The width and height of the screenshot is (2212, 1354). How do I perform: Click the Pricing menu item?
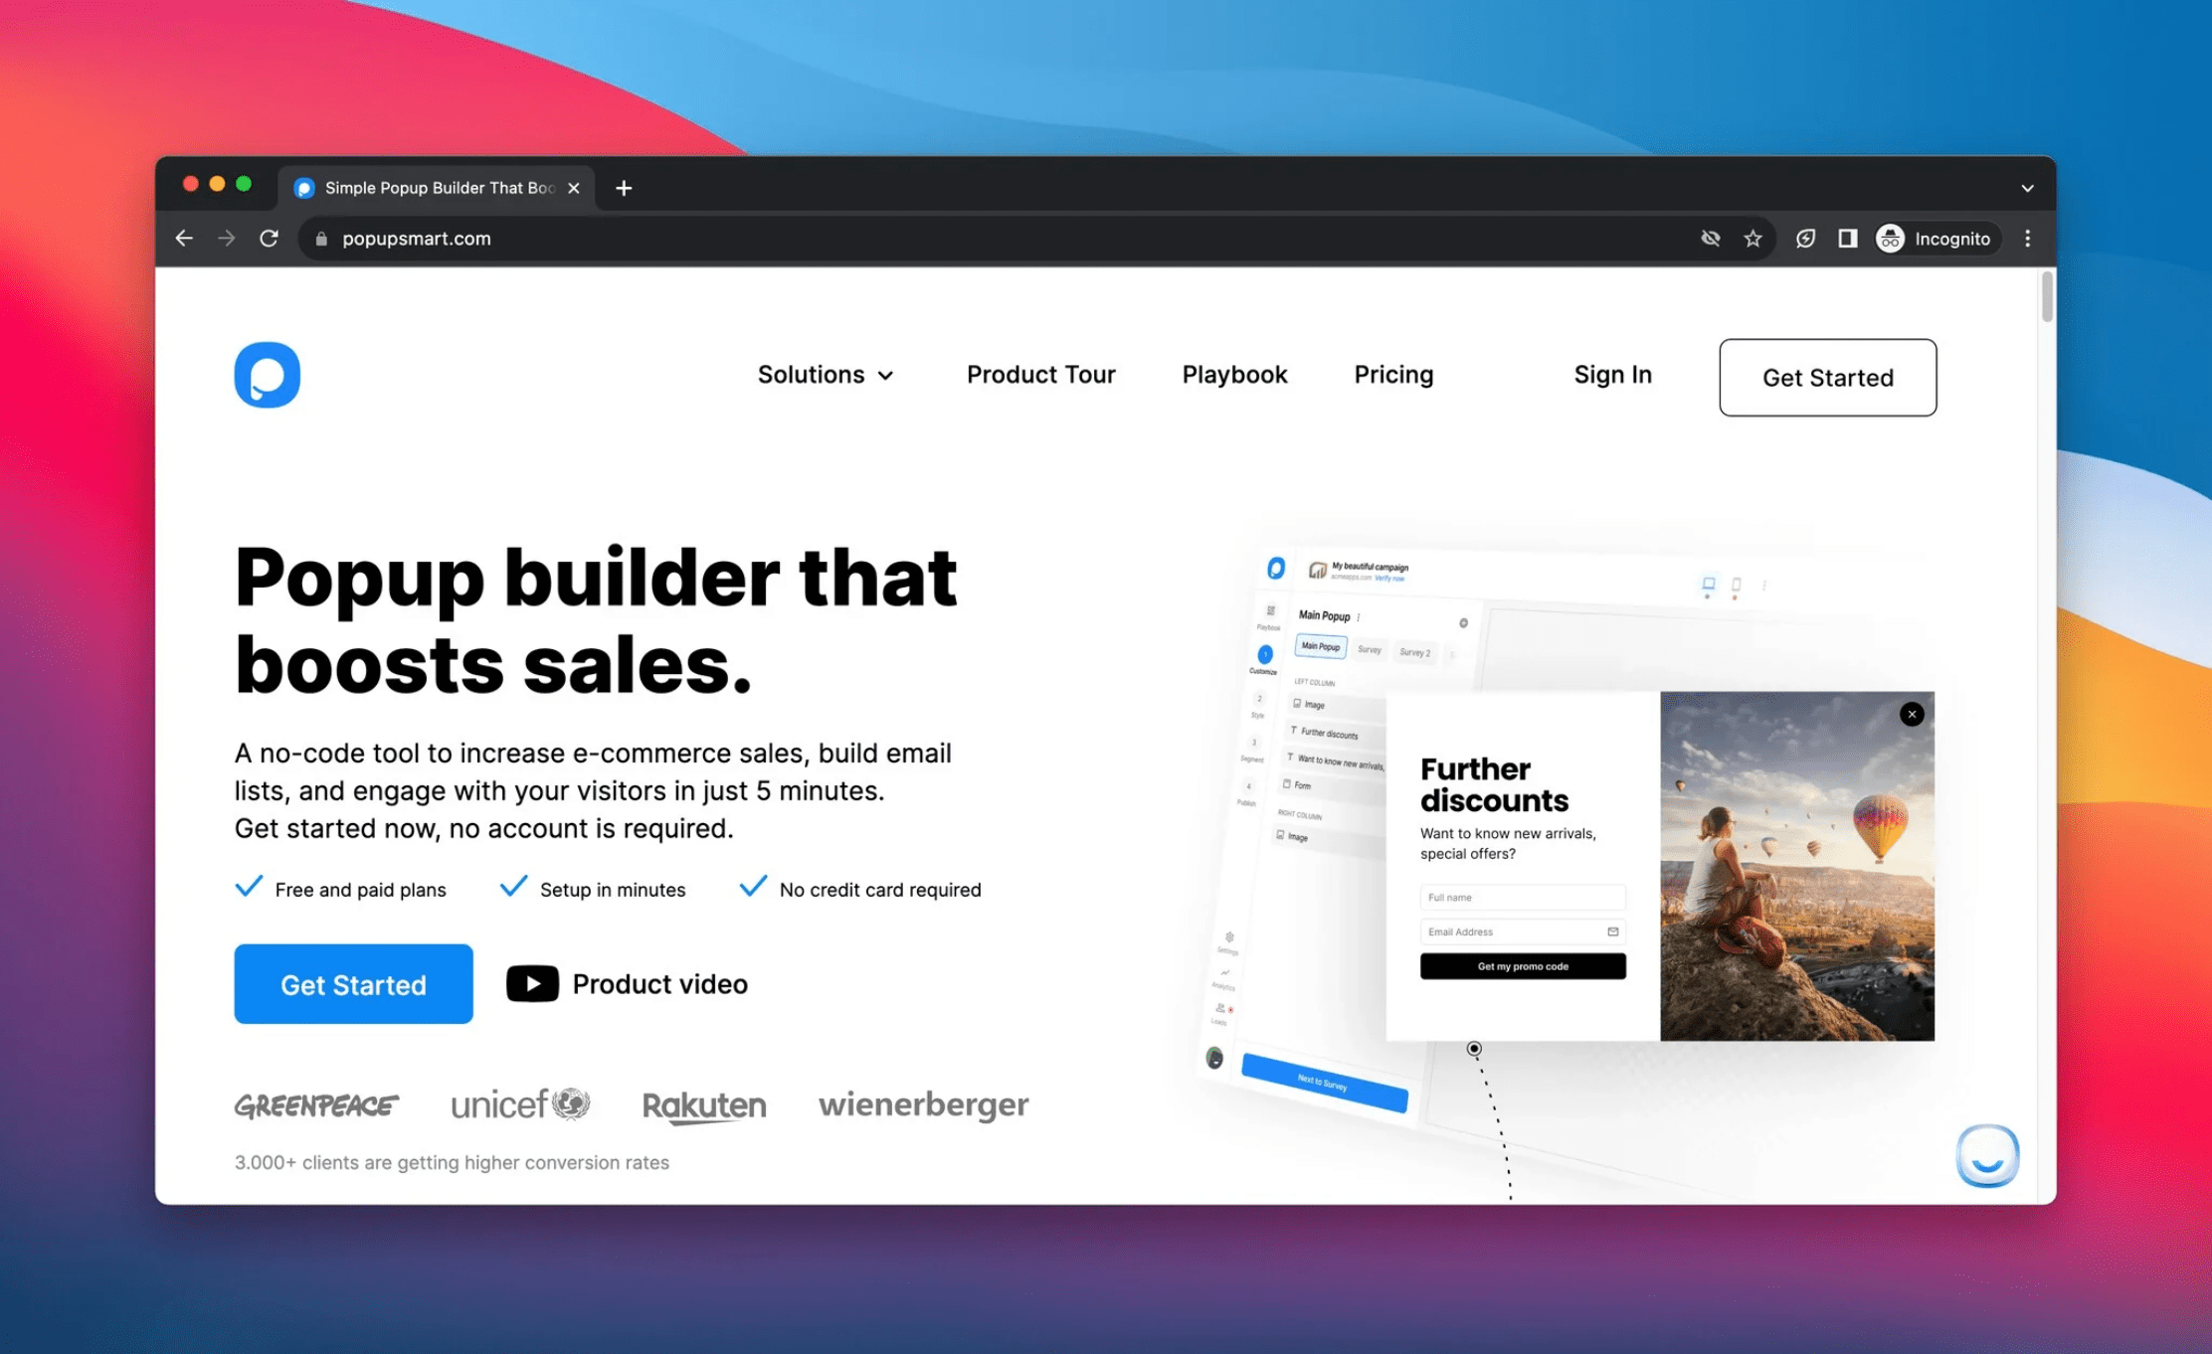(x=1393, y=375)
